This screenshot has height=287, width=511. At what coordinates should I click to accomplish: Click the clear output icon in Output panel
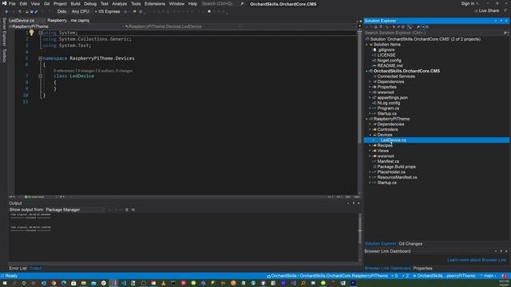click(x=127, y=210)
